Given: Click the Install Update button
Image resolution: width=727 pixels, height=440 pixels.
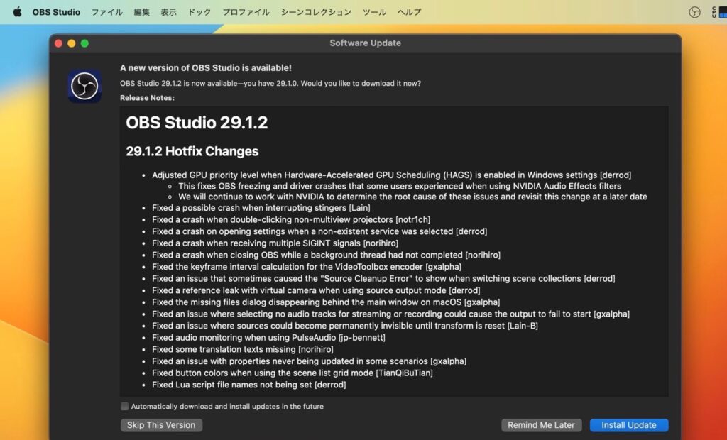Looking at the screenshot, I should tap(629, 424).
